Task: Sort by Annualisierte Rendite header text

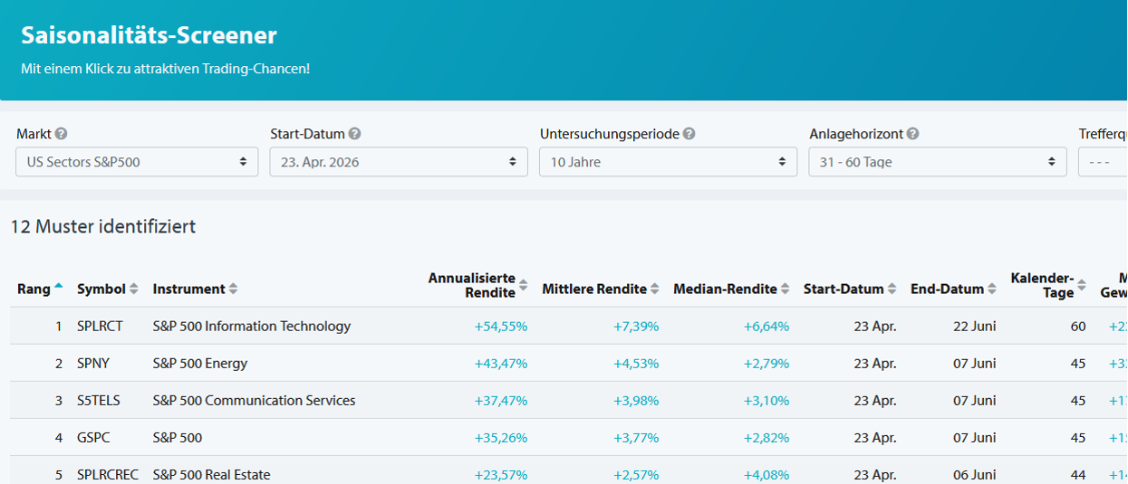Action: pyautogui.click(x=472, y=285)
